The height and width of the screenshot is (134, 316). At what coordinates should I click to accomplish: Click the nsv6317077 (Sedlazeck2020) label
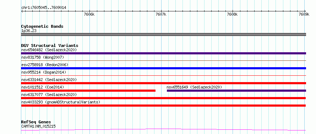[49, 95]
